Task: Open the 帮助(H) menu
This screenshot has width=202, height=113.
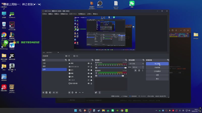Action: (95, 14)
